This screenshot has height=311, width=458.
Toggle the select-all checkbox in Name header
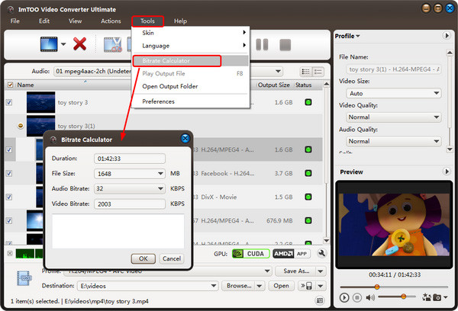pos(10,85)
